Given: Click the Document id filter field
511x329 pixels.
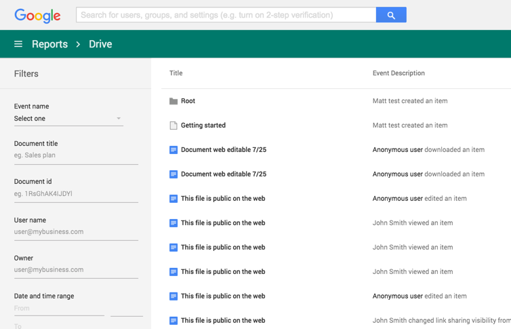Looking at the screenshot, I should click(x=76, y=194).
